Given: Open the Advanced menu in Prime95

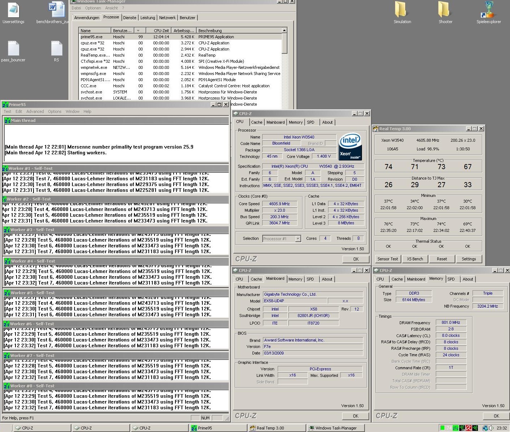Looking at the screenshot, I should (35, 111).
